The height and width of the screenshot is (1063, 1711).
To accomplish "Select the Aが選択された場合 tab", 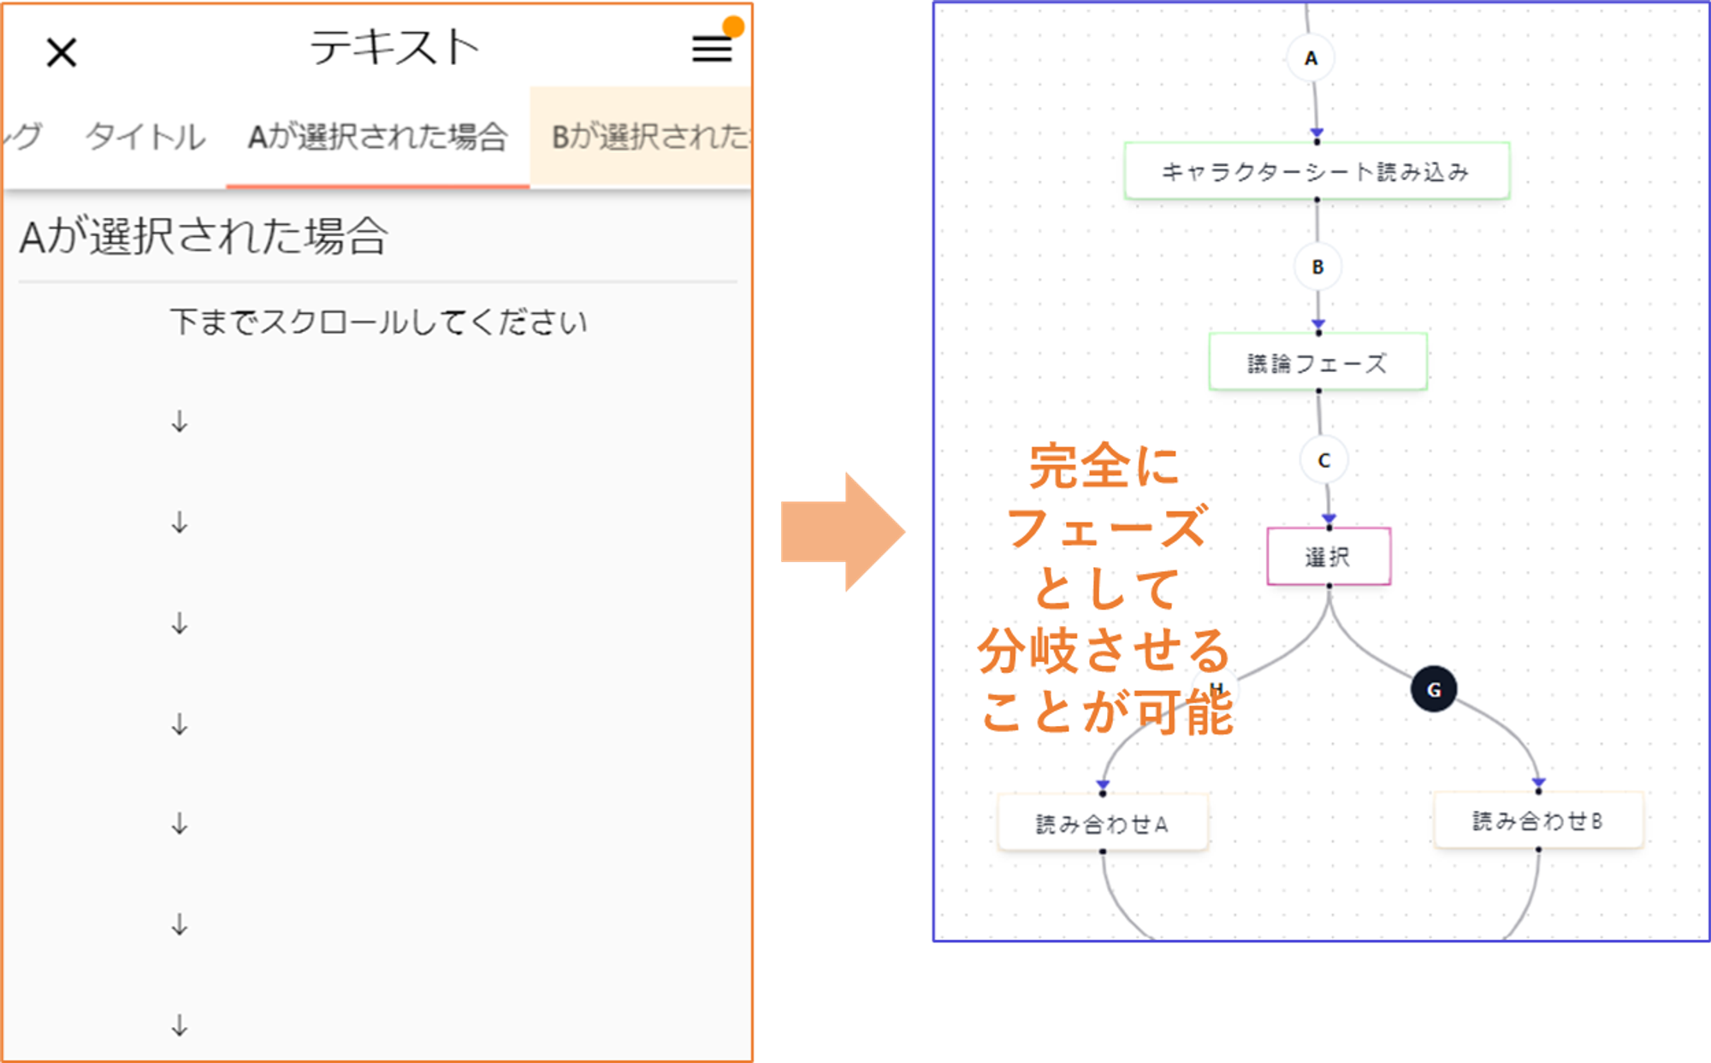I will 377,137.
